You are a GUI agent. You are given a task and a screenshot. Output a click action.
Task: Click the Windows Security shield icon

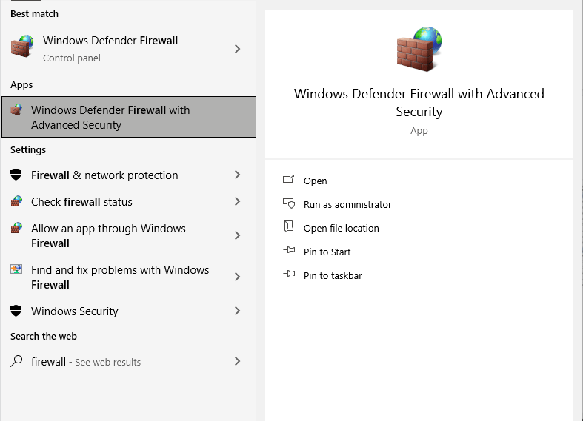(x=16, y=311)
